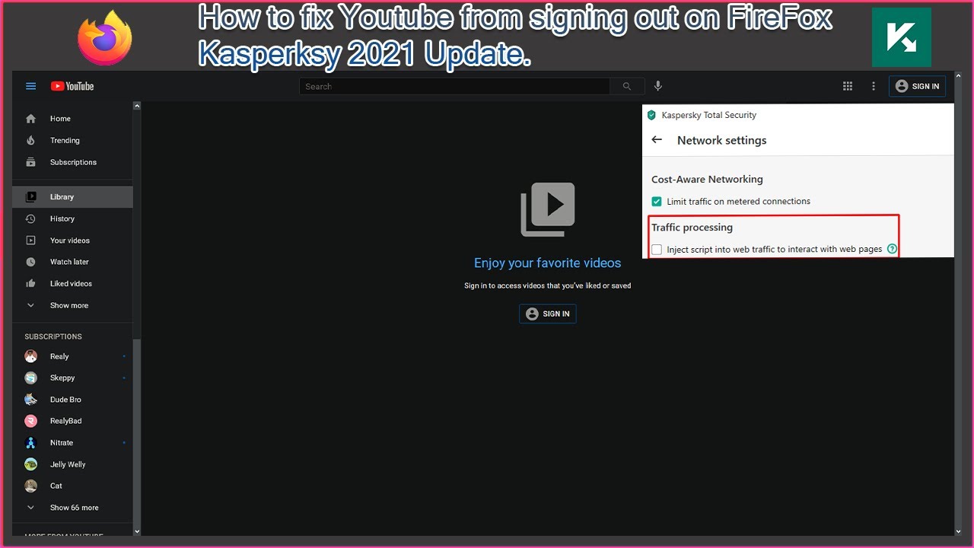The width and height of the screenshot is (974, 548).
Task: Click the search magnifier button
Action: click(627, 86)
